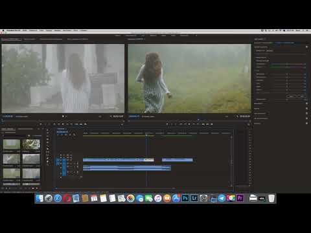Play the Source monitor clip
Viewport: 311px width, 233px height.
(63, 124)
